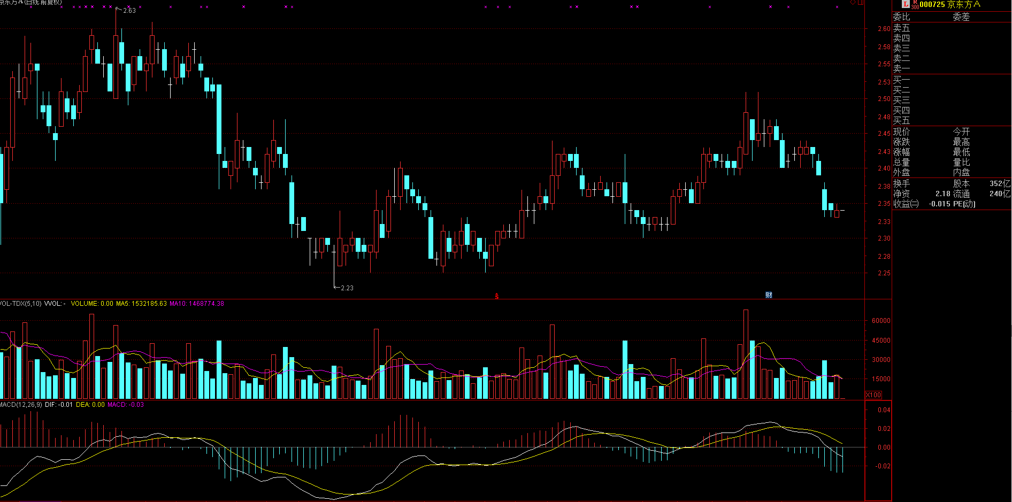Click the blue 财 marker below the candlesticks
1012x502 pixels.
769,295
